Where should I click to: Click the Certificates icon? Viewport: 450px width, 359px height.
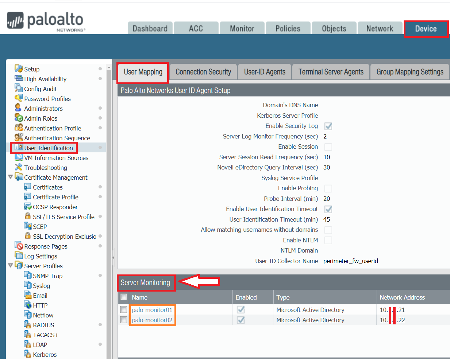coord(27,187)
